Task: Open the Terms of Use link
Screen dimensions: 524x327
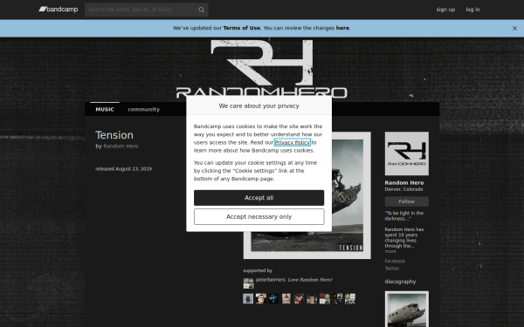Action: (x=241, y=28)
